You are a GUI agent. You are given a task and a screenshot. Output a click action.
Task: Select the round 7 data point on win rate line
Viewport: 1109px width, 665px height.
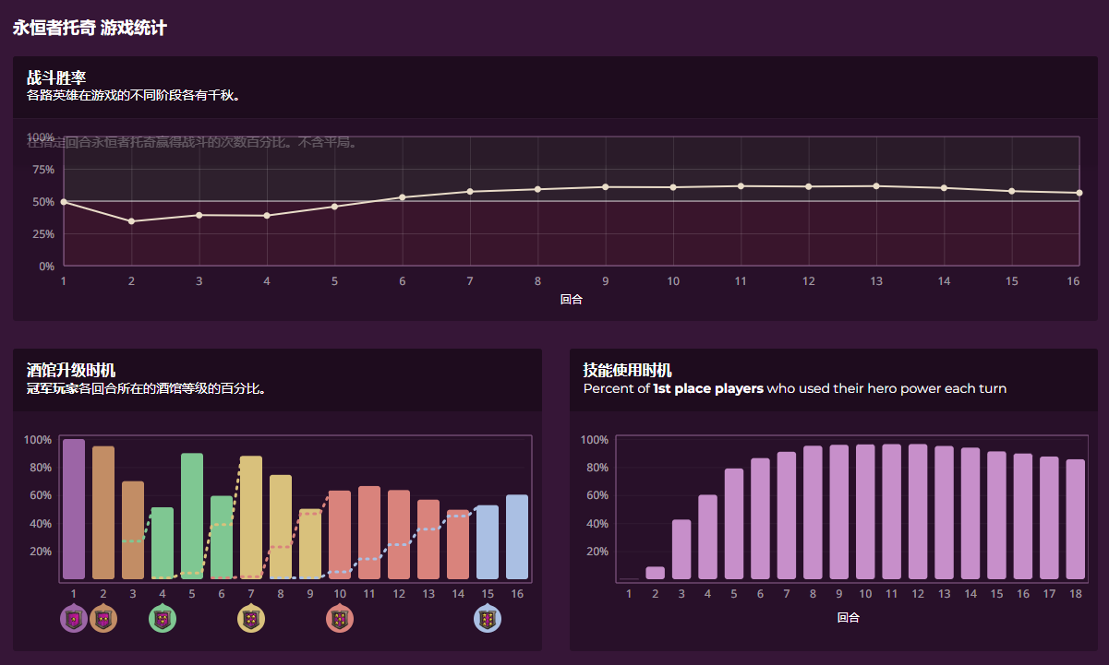tap(470, 192)
